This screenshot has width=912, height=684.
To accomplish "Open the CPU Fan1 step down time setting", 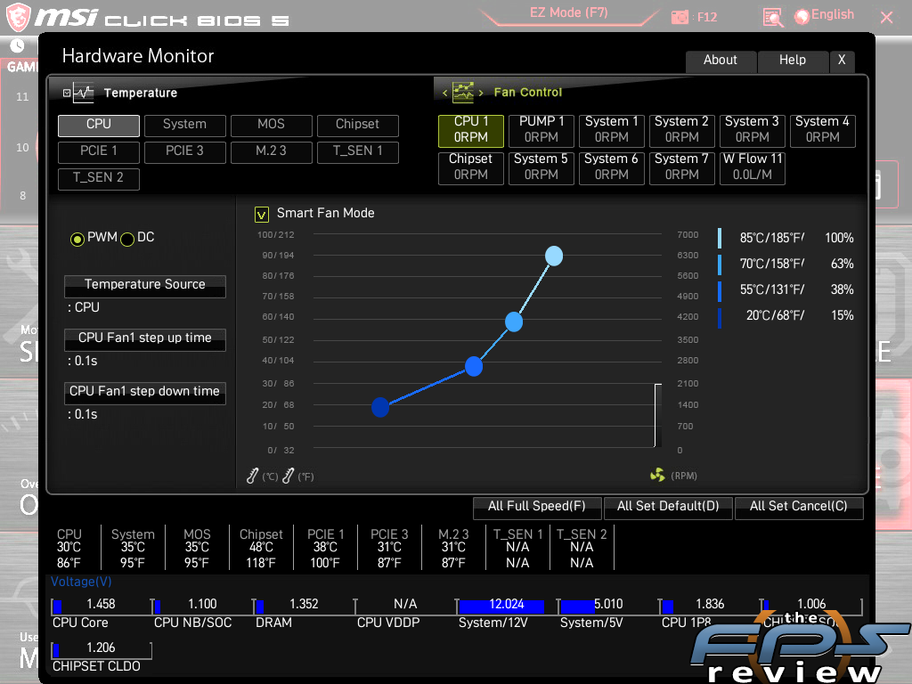I will click(145, 393).
